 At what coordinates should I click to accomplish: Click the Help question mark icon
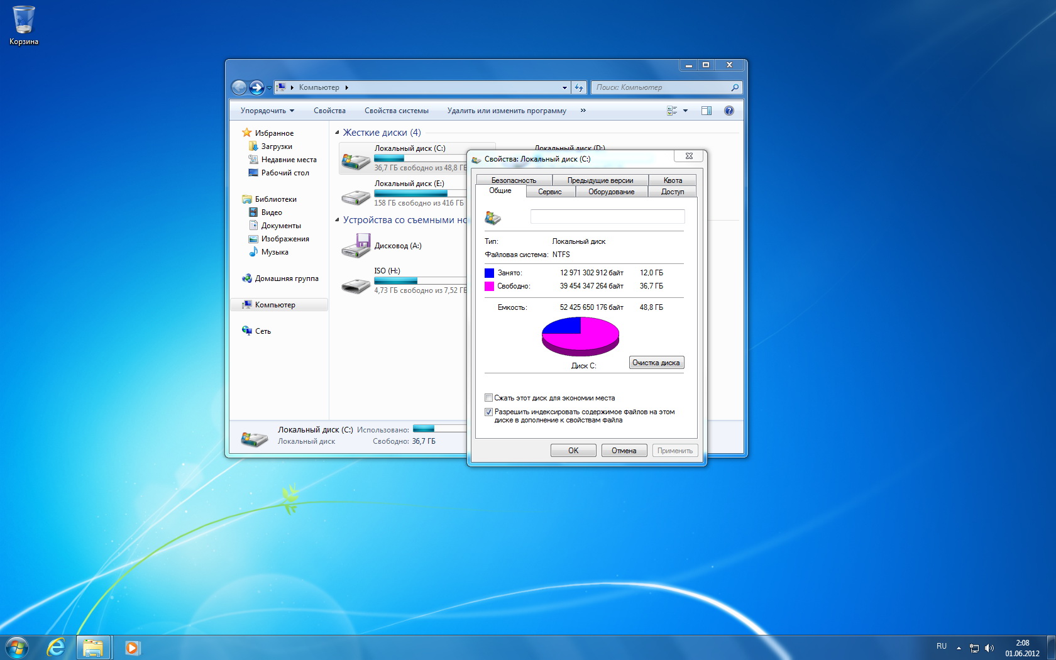pyautogui.click(x=729, y=111)
